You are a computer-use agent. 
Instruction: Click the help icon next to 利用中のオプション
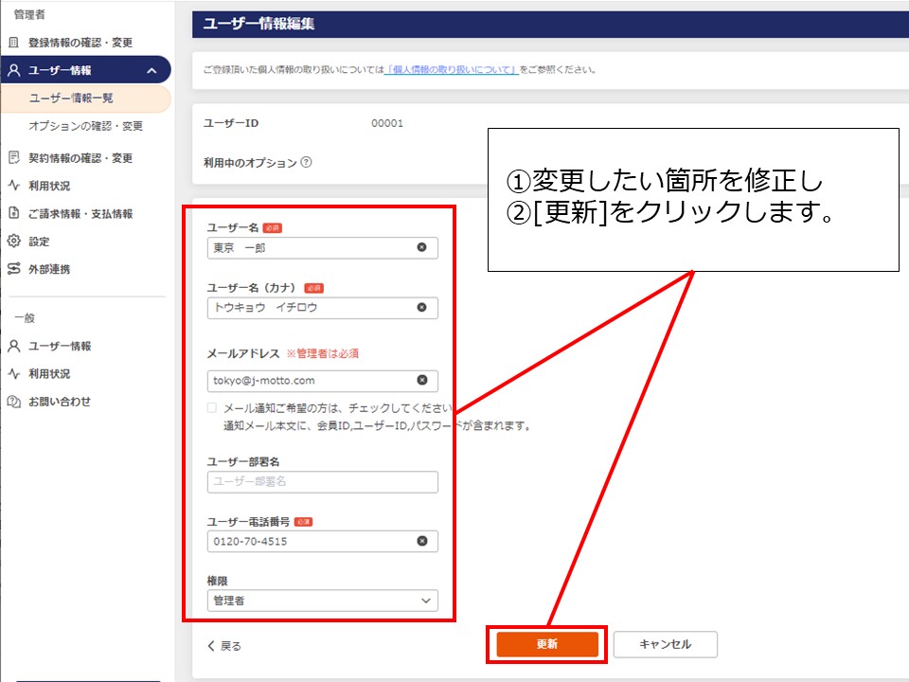pyautogui.click(x=306, y=163)
